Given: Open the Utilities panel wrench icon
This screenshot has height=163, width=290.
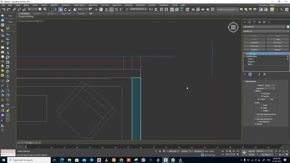Looking at the screenshot, I should click(269, 22).
